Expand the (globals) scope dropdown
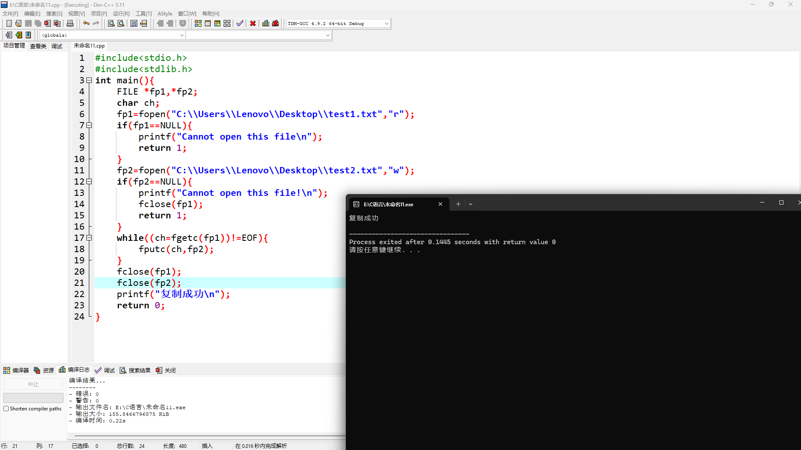The image size is (801, 450). pos(181,35)
